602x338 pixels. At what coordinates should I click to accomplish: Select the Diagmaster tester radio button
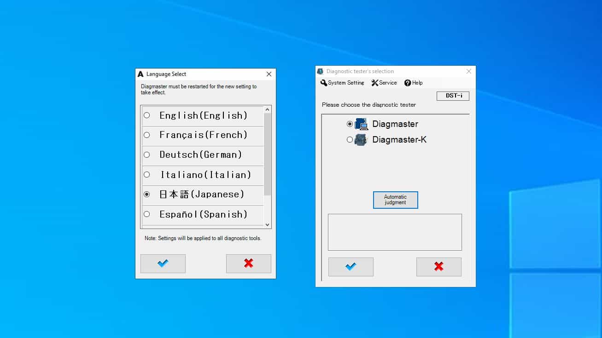pyautogui.click(x=350, y=124)
